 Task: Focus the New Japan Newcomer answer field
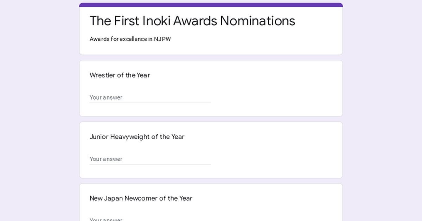pos(150,219)
